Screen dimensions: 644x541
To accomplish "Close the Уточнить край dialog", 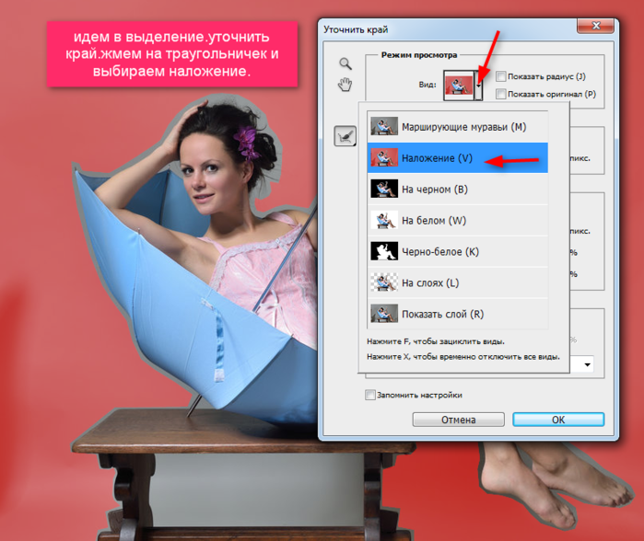I will click(595, 26).
